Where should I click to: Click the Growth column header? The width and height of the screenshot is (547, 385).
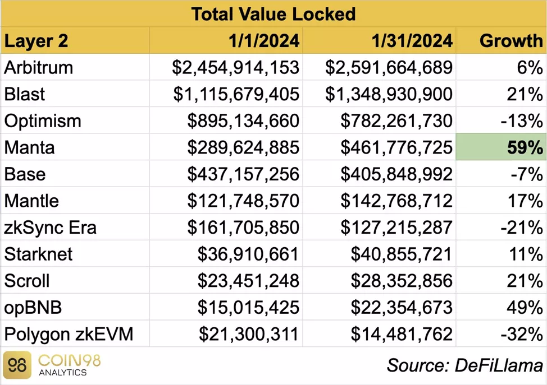(x=511, y=41)
